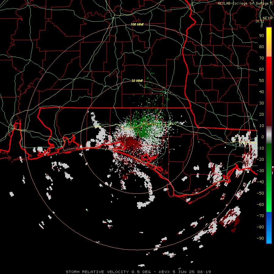Click the -60 value on the color scale
This screenshot has height=274, width=274.
point(260,205)
